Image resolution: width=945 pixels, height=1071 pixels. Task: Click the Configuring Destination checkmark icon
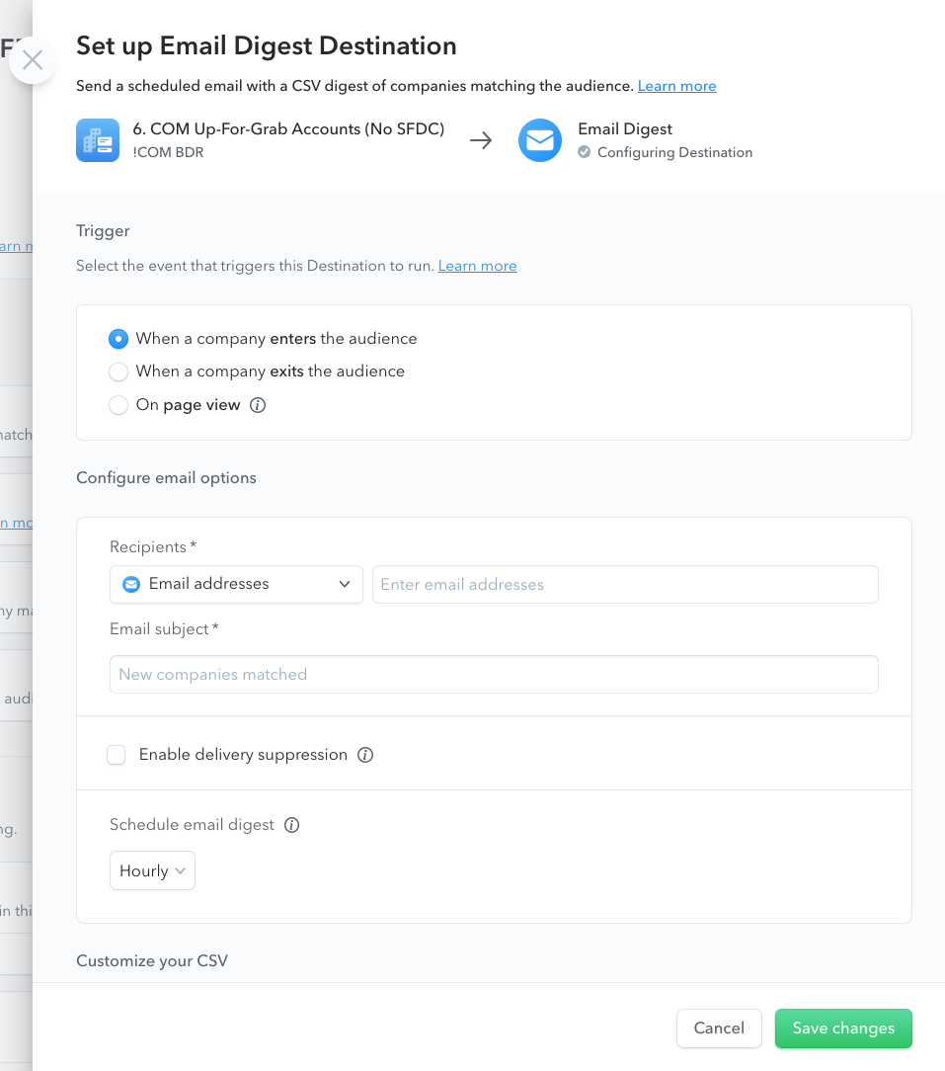(584, 152)
